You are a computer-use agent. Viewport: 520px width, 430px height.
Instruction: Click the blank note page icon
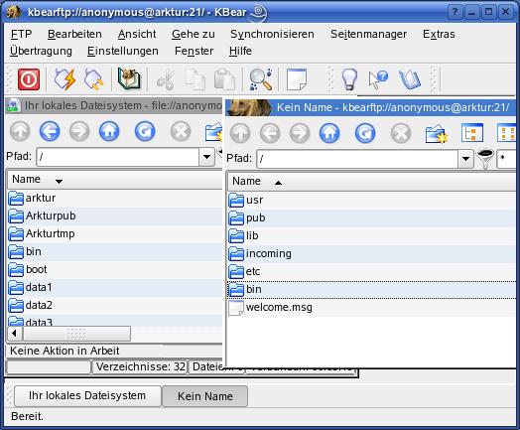[297, 79]
